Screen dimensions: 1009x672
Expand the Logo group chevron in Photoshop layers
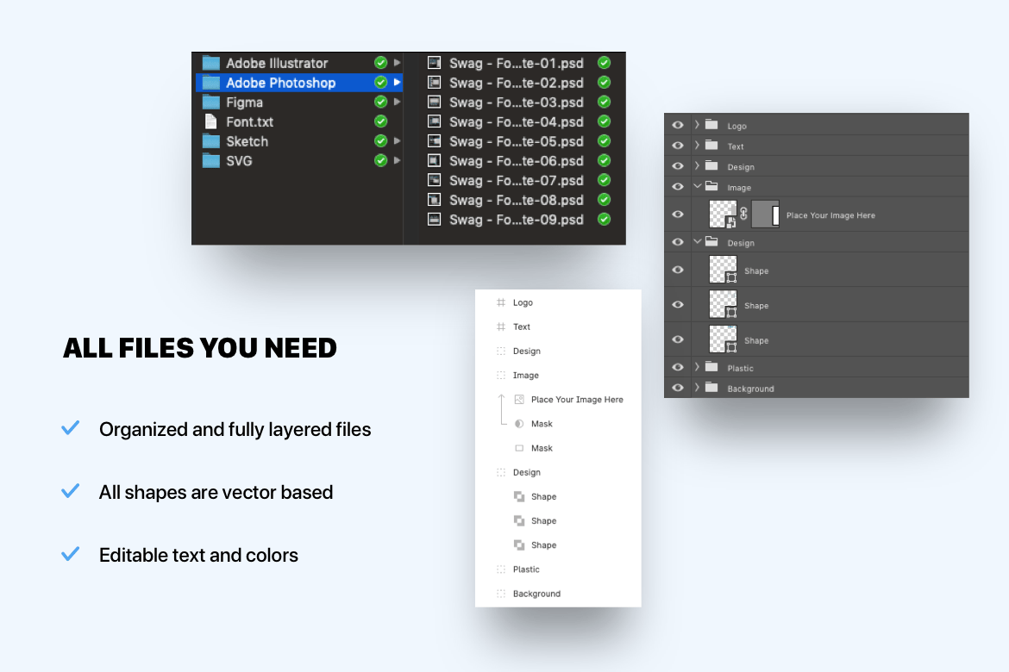pos(697,125)
